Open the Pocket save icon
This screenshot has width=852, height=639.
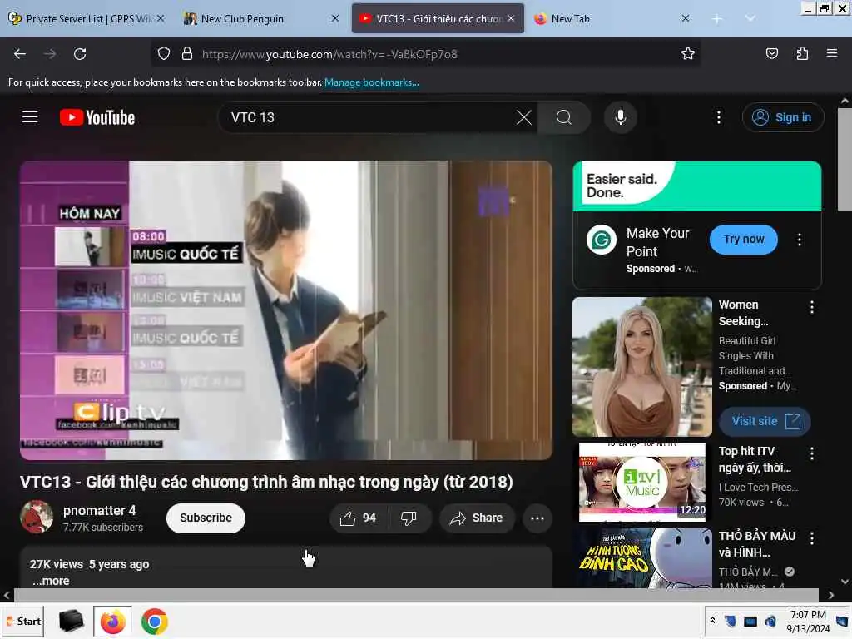point(771,53)
